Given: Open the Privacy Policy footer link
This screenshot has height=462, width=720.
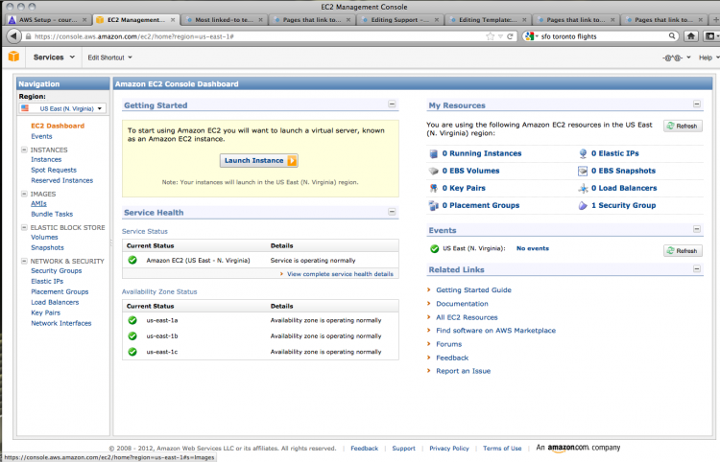Looking at the screenshot, I should click(449, 449).
